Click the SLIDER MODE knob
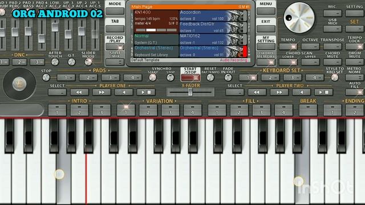Viewport: 365px width, 205px height. (x=88, y=62)
